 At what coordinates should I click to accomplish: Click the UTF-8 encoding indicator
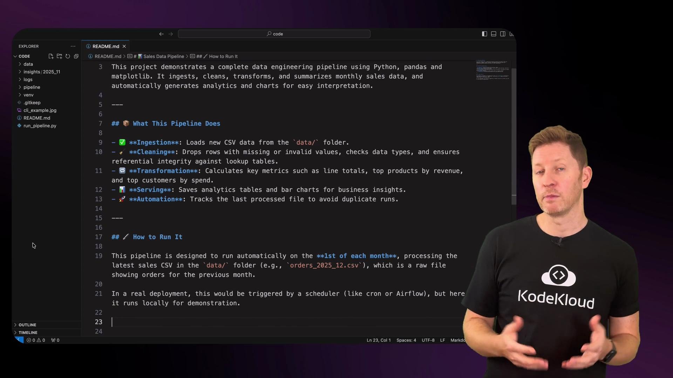[x=428, y=340]
